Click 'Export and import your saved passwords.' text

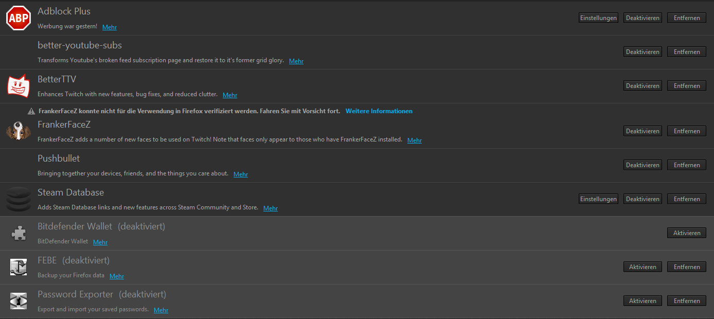point(93,309)
